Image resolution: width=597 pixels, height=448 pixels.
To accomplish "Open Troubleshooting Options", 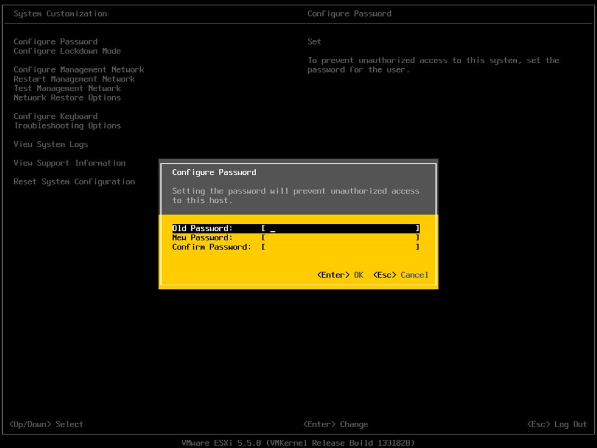I will 67,126.
